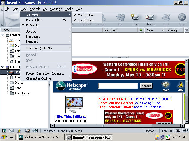Click the Search button on Netscape page

[146, 86]
